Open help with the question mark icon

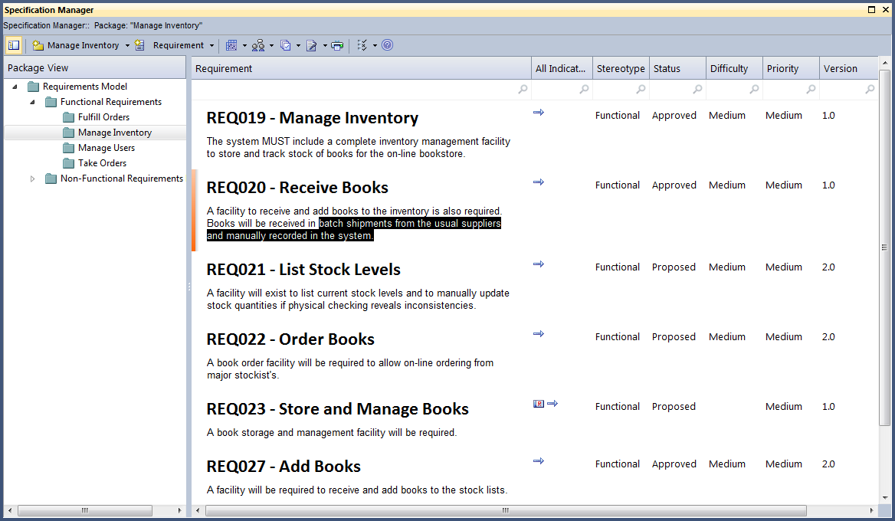pos(388,45)
